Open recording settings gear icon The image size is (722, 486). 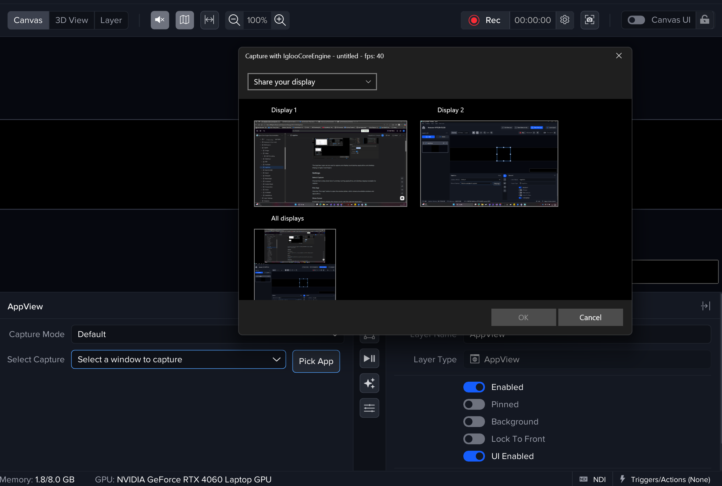565,20
